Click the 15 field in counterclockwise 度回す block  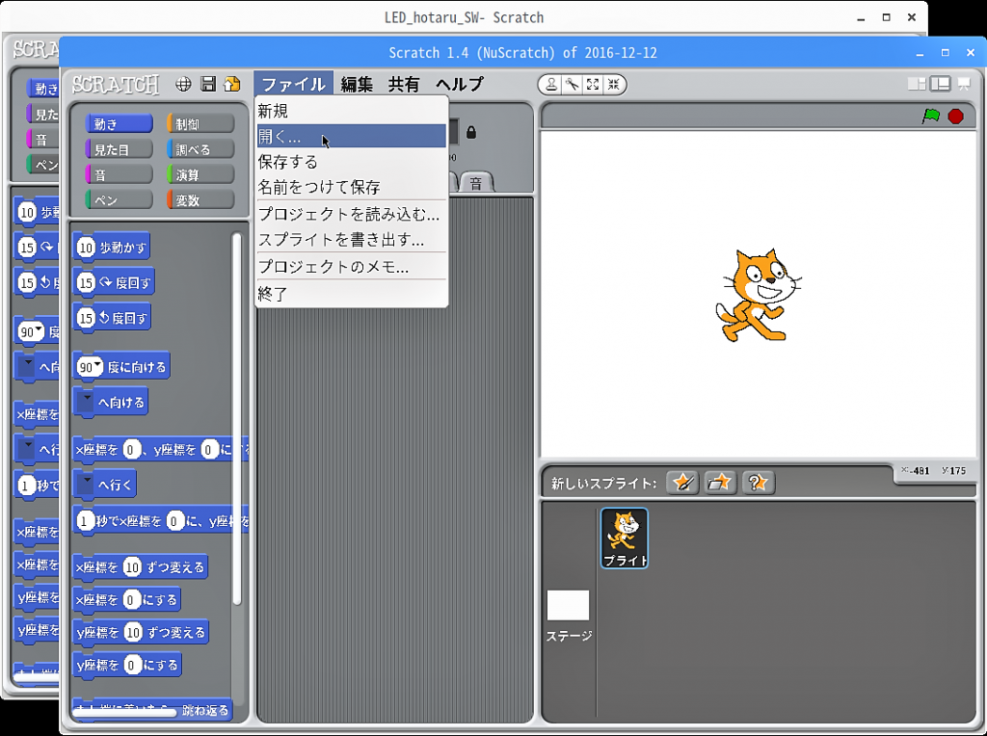pyautogui.click(x=86, y=318)
